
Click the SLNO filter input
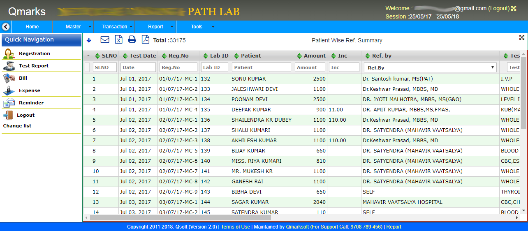[105, 67]
